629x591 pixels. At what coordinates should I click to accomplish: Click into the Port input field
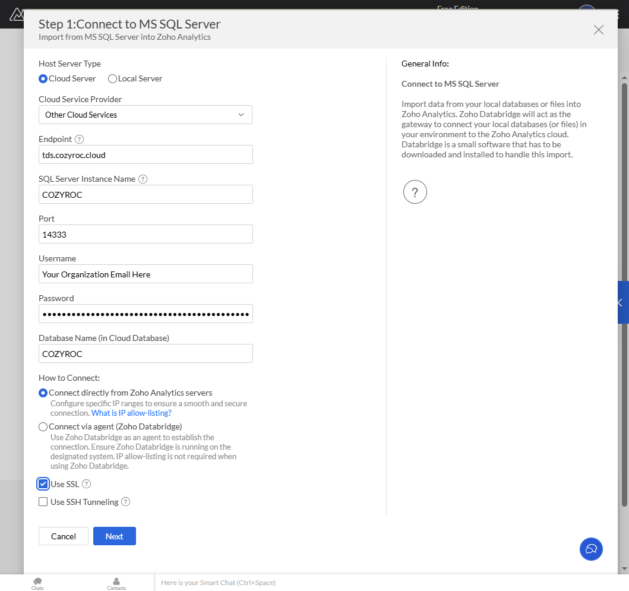tap(146, 235)
